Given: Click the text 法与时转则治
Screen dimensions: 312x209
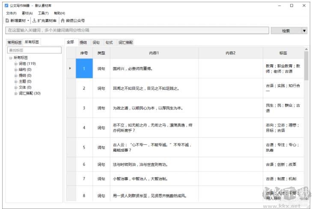Looking at the screenshot, I should [124, 165].
